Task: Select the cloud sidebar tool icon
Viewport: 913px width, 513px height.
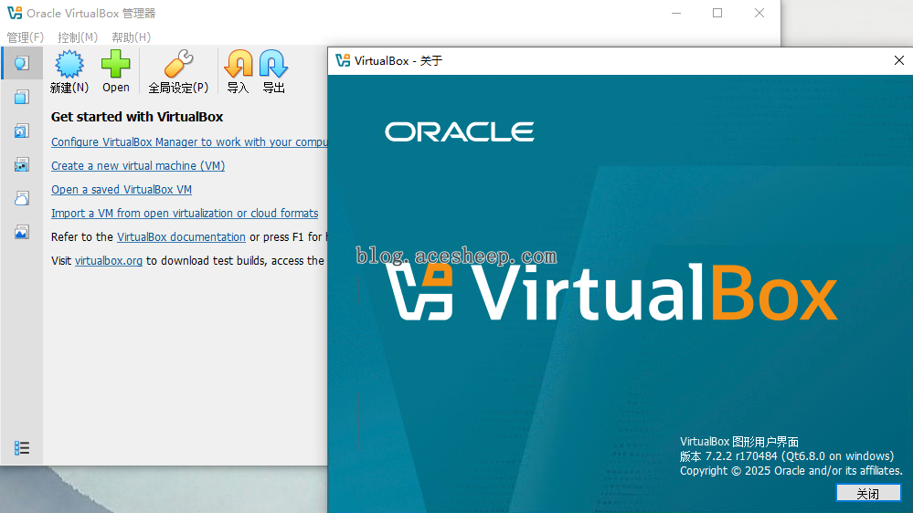Action: click(x=22, y=198)
